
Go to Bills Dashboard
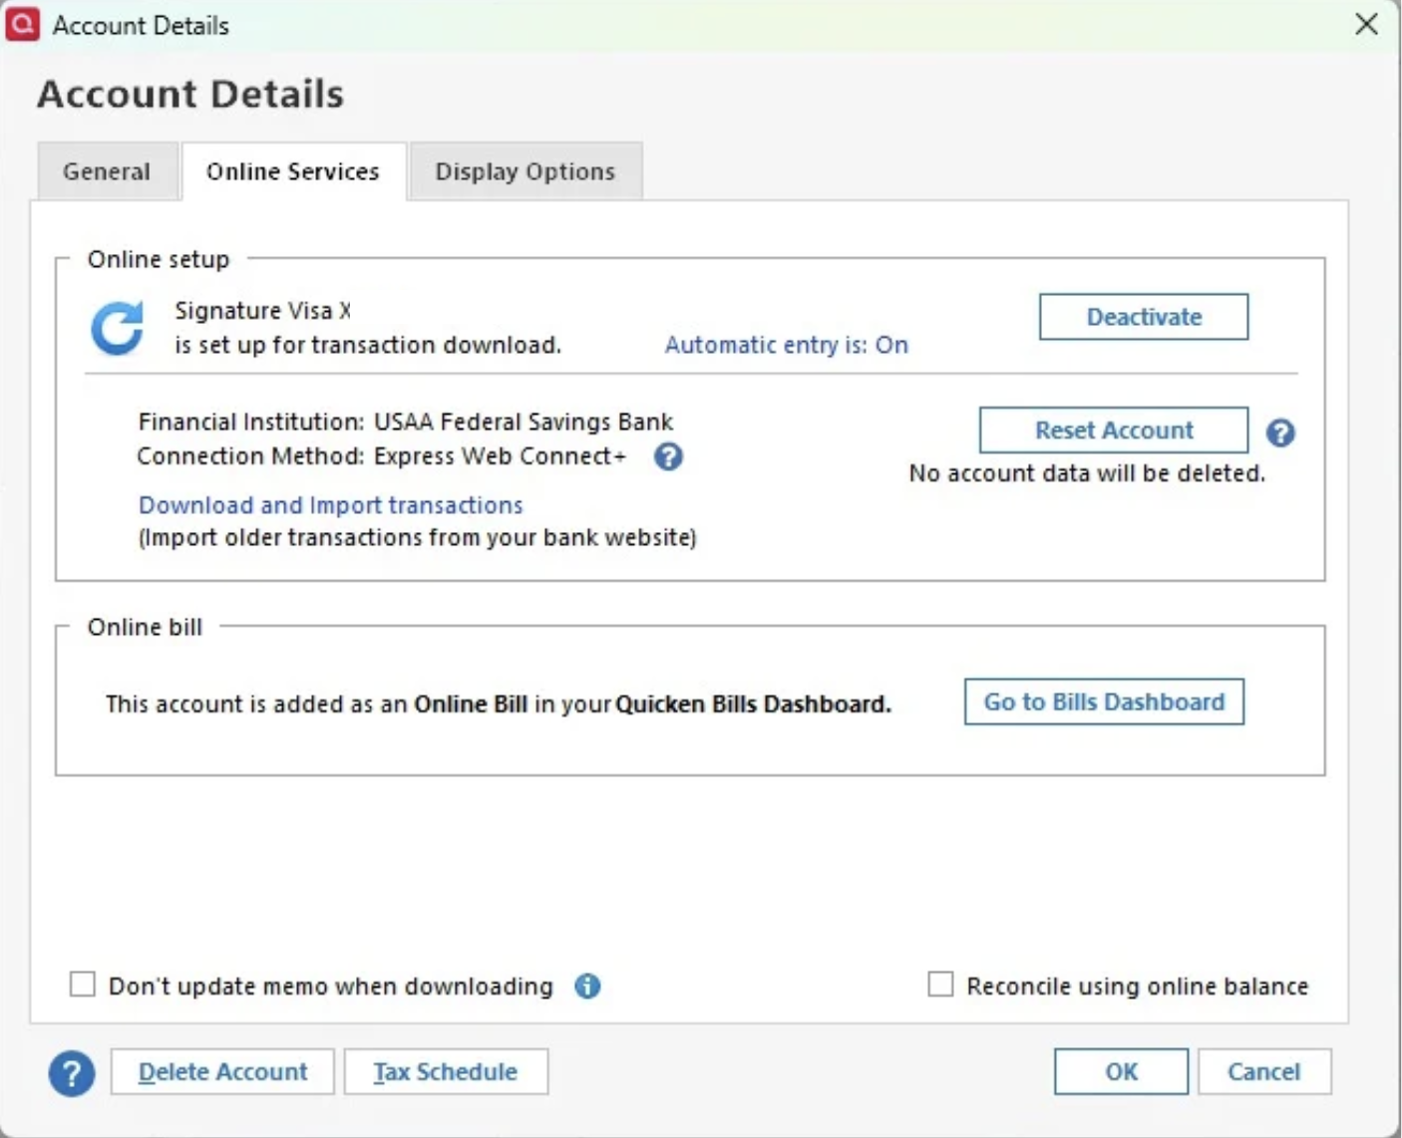[1104, 703]
